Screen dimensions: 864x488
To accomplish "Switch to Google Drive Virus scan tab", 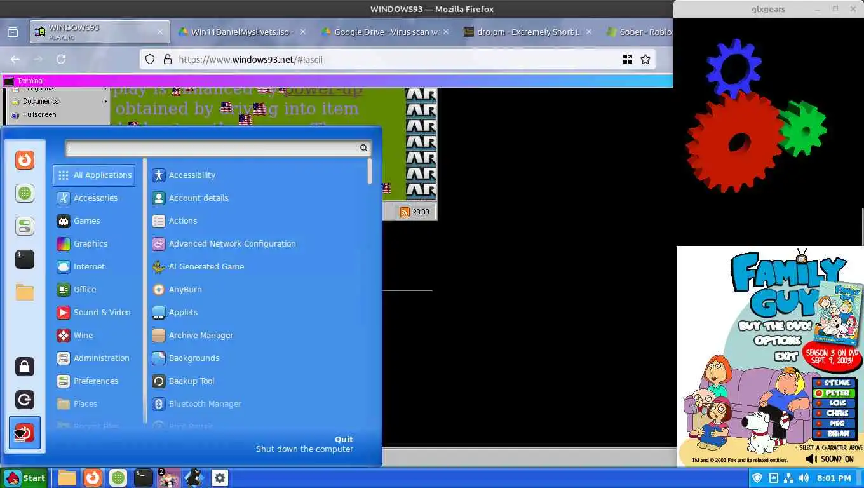I will click(385, 32).
